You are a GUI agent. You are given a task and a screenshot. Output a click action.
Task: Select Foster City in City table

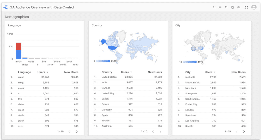coord(211,104)
